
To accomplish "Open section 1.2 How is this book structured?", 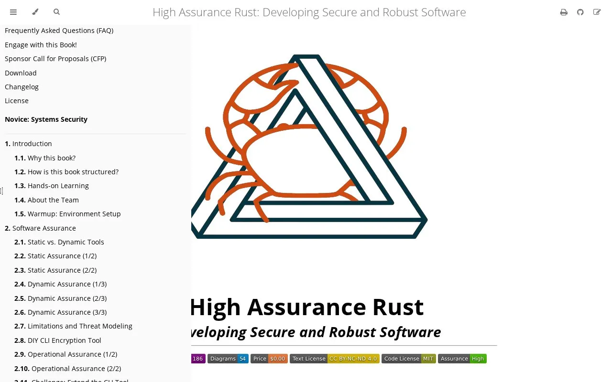I will [x=66, y=172].
